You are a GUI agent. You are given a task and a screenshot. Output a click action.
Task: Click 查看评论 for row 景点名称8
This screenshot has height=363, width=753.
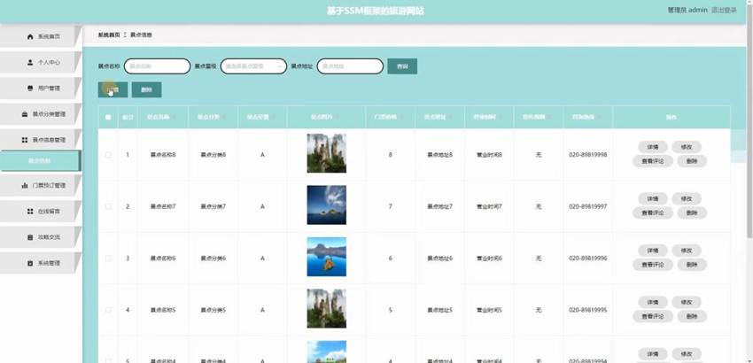point(653,161)
